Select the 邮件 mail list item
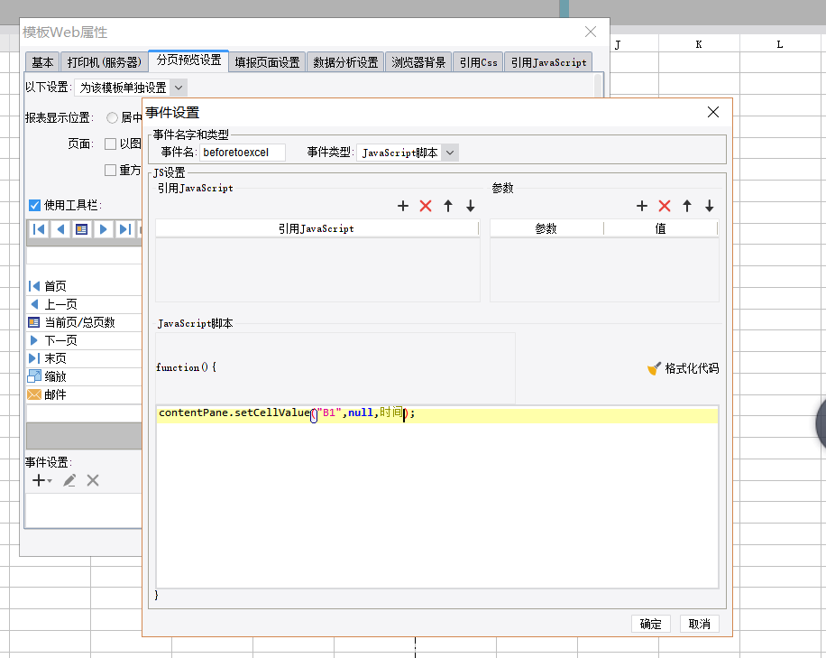The height and width of the screenshot is (658, 826). click(84, 394)
